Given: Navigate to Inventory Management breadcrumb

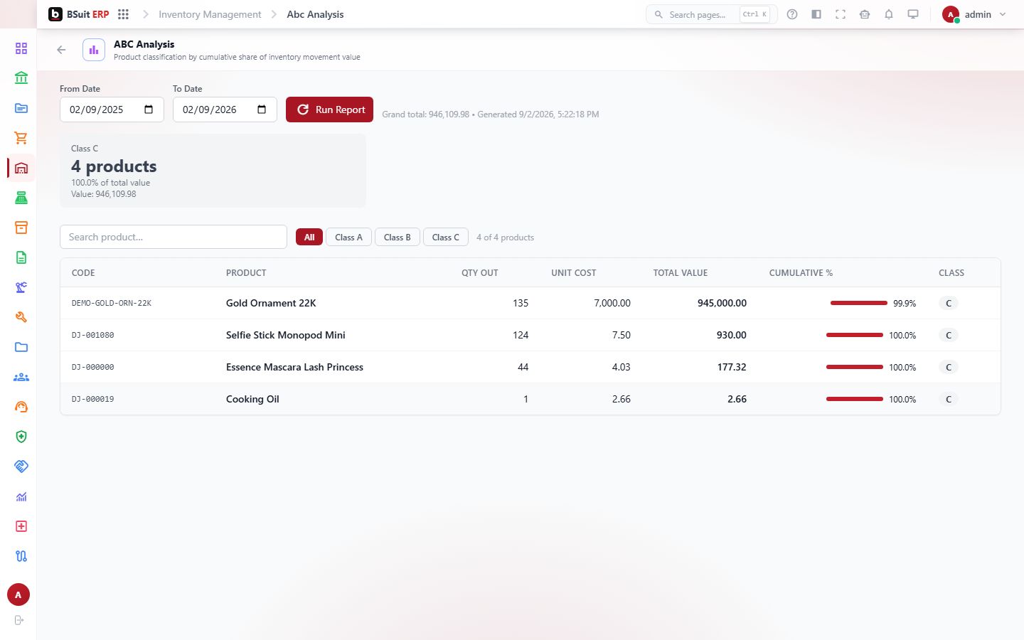Looking at the screenshot, I should [210, 14].
